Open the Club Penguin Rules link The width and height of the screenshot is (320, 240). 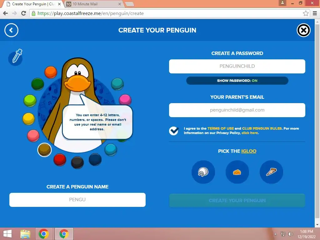(262, 128)
